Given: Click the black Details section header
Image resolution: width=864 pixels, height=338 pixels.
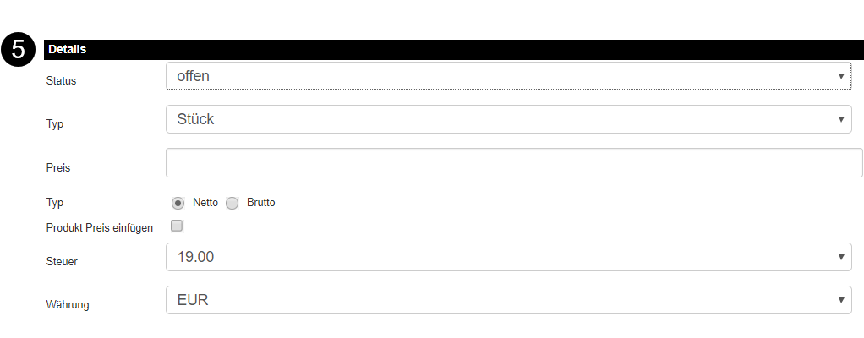Looking at the screenshot, I should click(448, 50).
